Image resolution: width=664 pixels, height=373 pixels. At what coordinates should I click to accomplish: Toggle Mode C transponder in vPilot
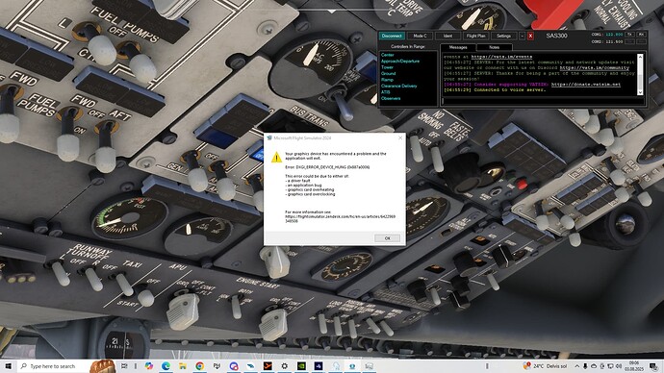(420, 36)
